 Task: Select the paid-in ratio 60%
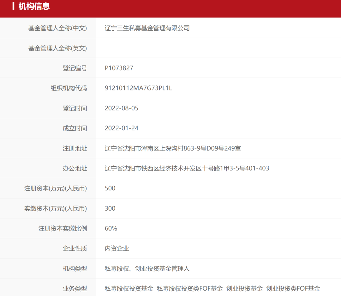click(x=111, y=228)
